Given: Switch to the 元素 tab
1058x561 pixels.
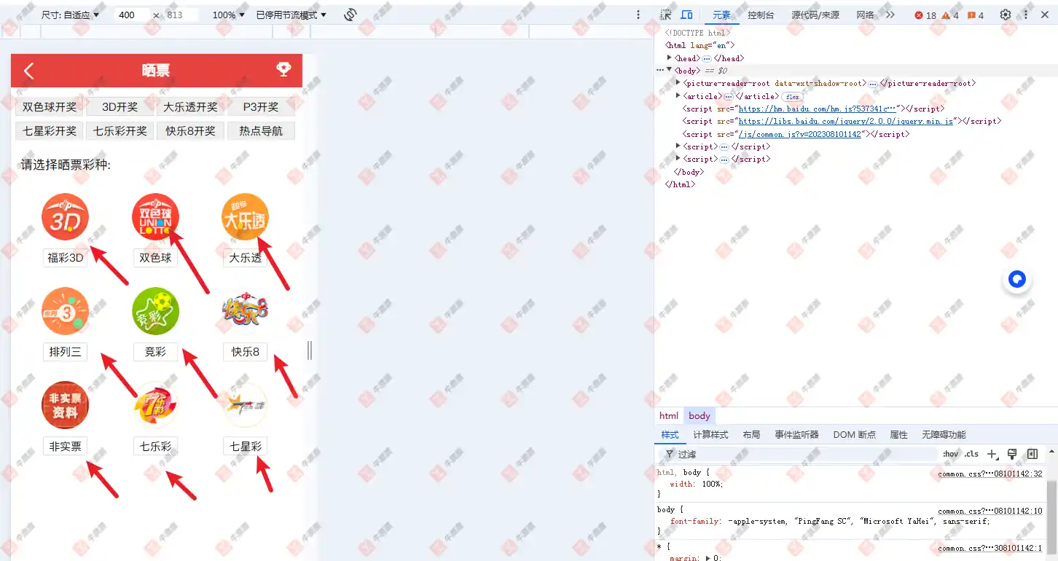Looking at the screenshot, I should pos(721,15).
